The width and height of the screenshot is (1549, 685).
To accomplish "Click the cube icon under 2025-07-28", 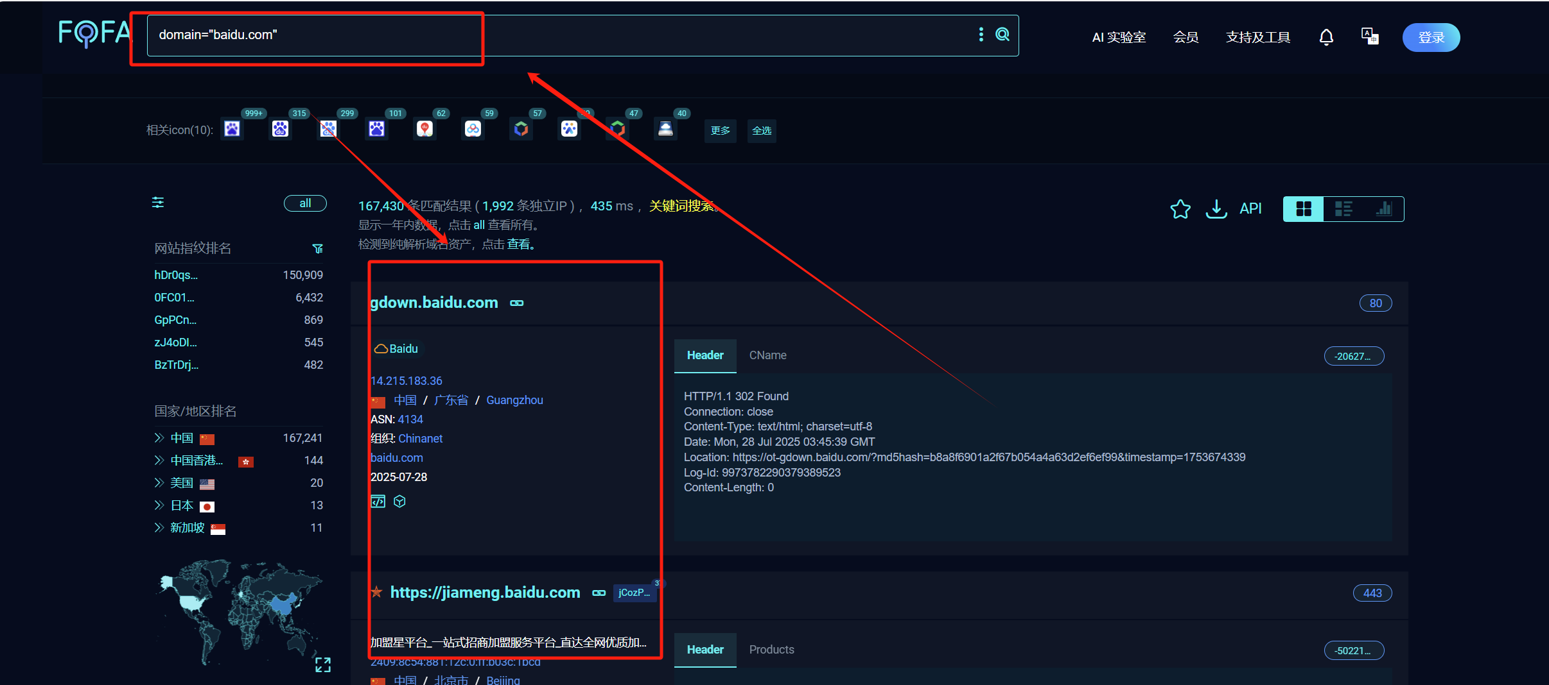I will coord(399,502).
